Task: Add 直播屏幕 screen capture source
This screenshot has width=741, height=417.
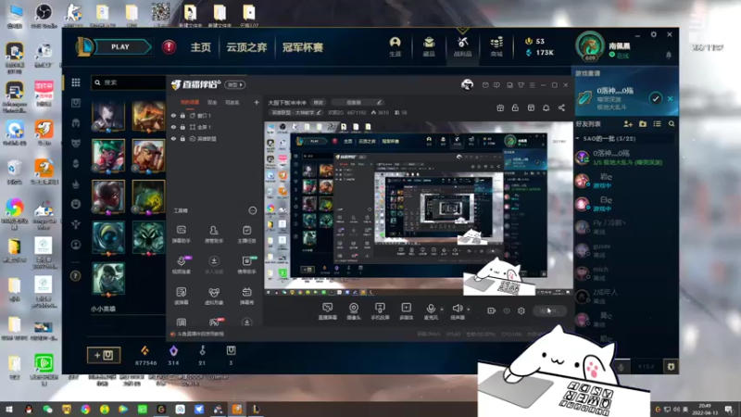Action: 328,311
